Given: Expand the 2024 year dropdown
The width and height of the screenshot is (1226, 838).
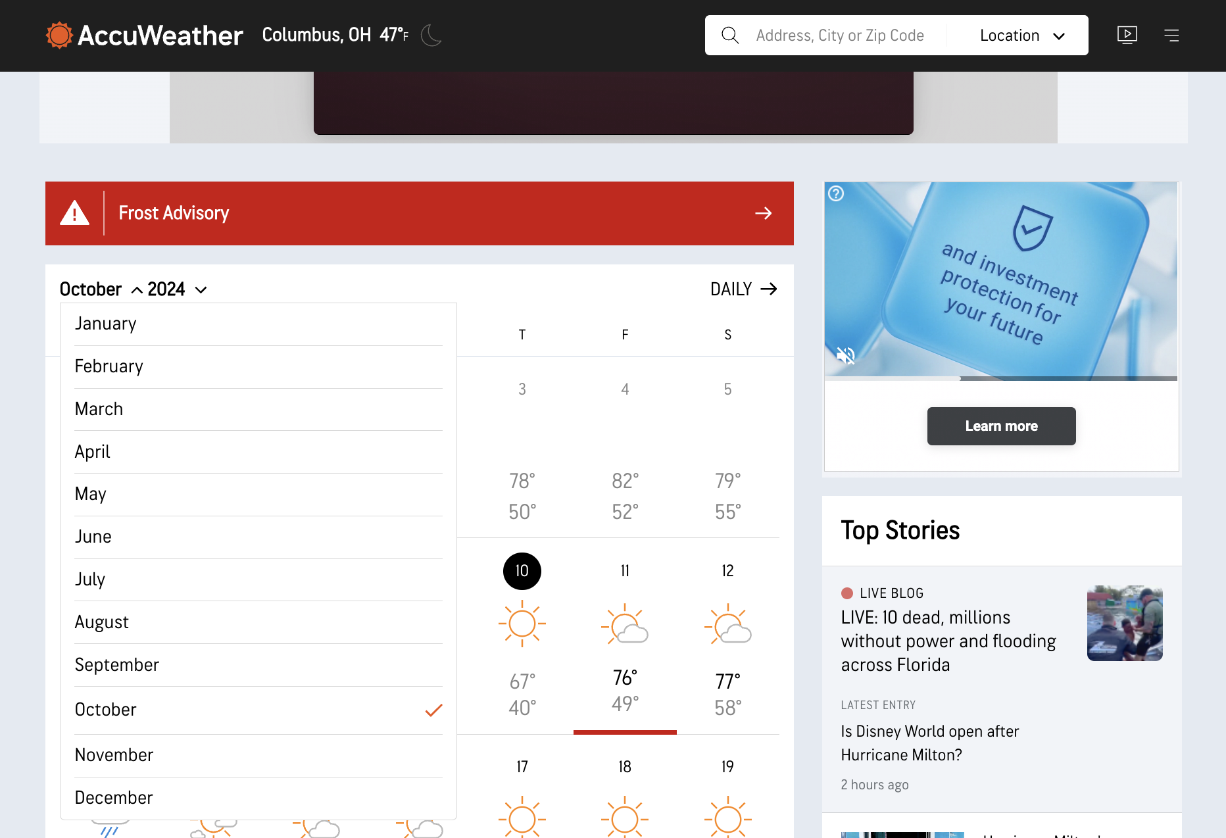Looking at the screenshot, I should (178, 289).
